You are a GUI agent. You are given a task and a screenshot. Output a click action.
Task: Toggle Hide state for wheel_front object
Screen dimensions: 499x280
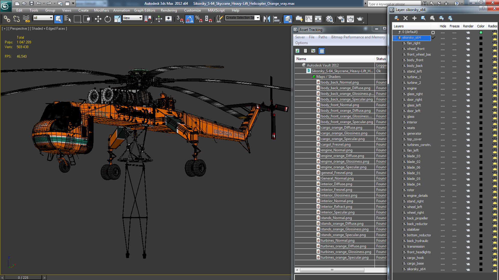pos(443,49)
